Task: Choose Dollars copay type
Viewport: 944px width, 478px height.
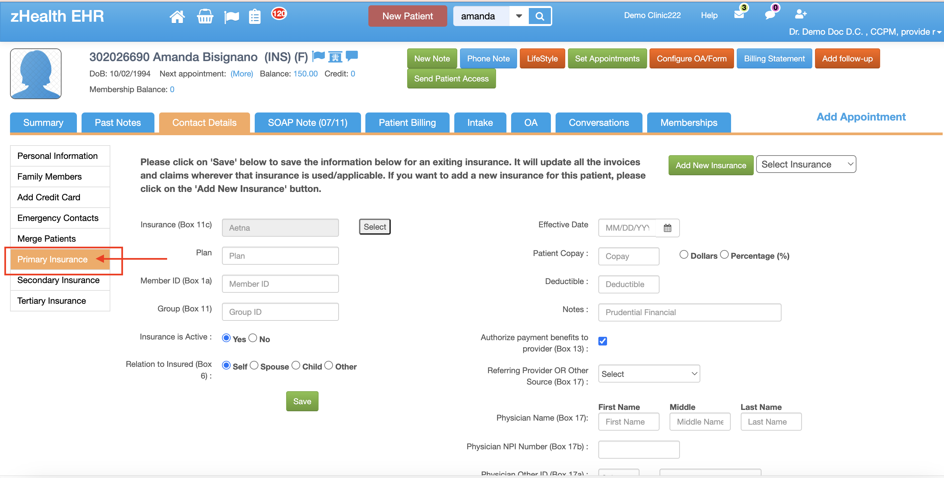Action: pos(684,255)
